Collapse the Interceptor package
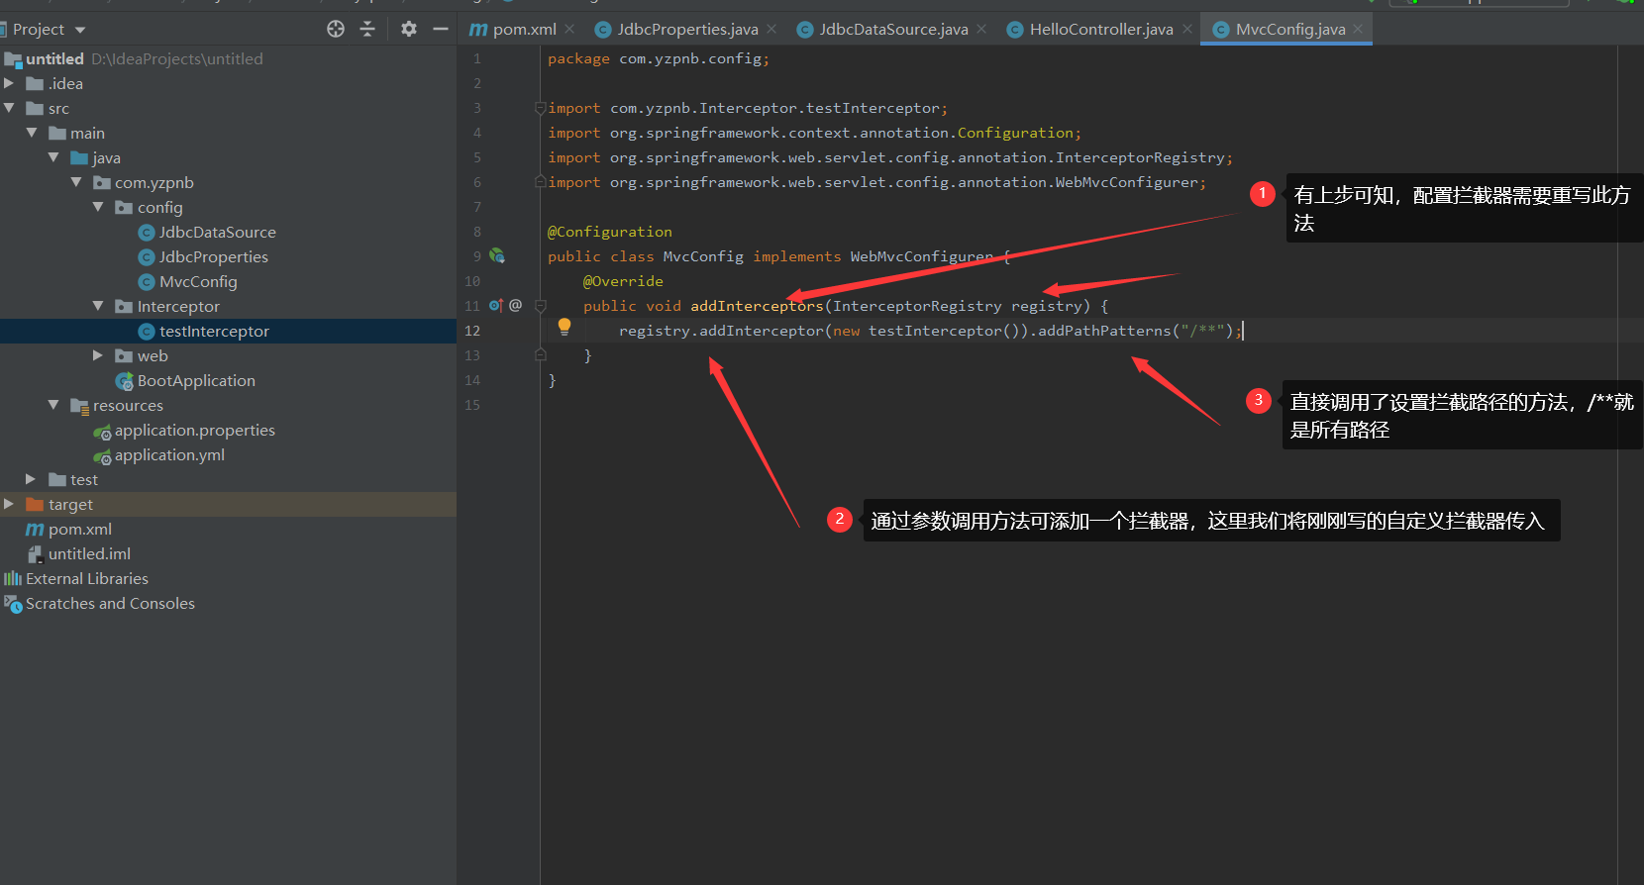The image size is (1644, 885). 98,306
